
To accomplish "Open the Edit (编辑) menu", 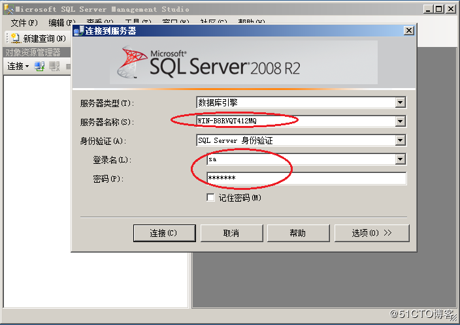I will coord(62,23).
